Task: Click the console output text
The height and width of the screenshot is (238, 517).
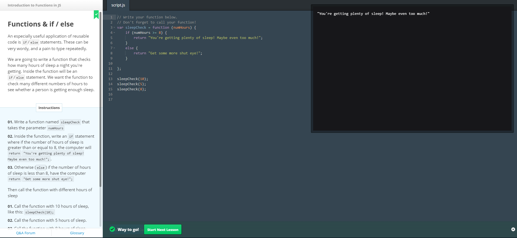Action: pos(373,14)
